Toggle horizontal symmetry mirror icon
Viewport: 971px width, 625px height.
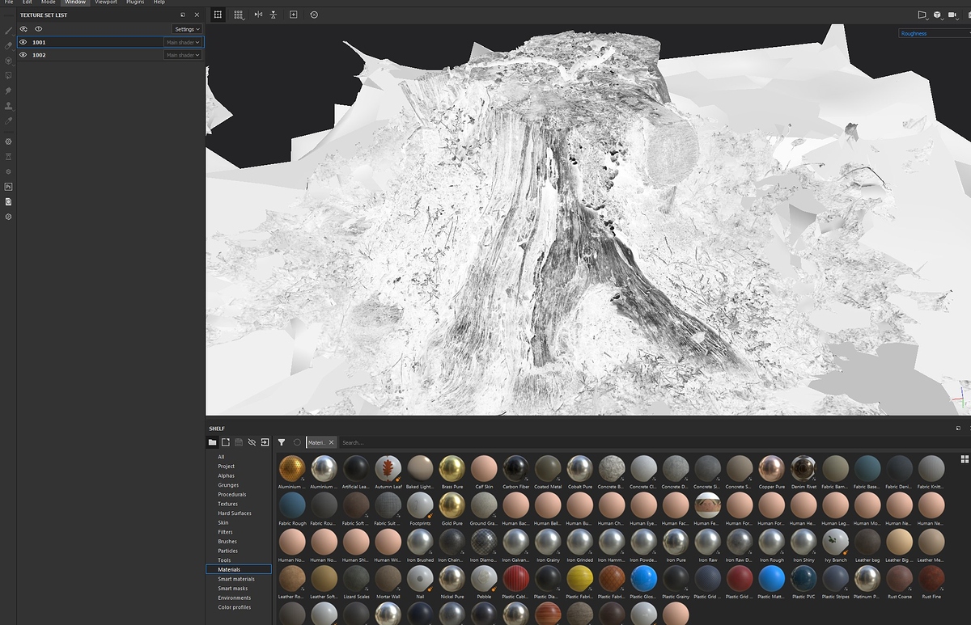[x=258, y=15]
